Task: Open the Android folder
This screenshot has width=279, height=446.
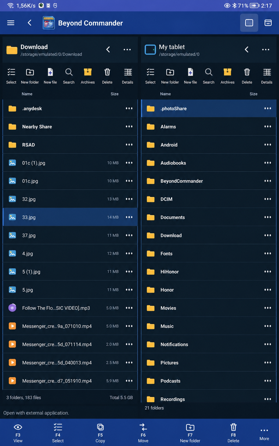Action: [209, 145]
